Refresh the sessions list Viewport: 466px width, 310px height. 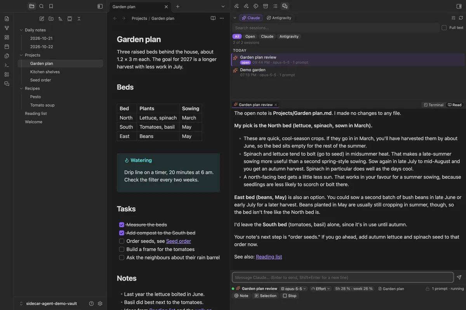(461, 18)
